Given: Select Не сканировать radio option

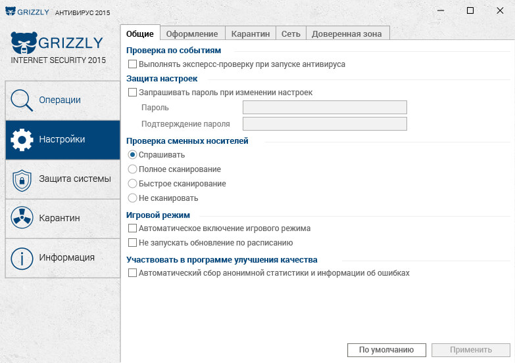Looking at the screenshot, I should point(132,198).
